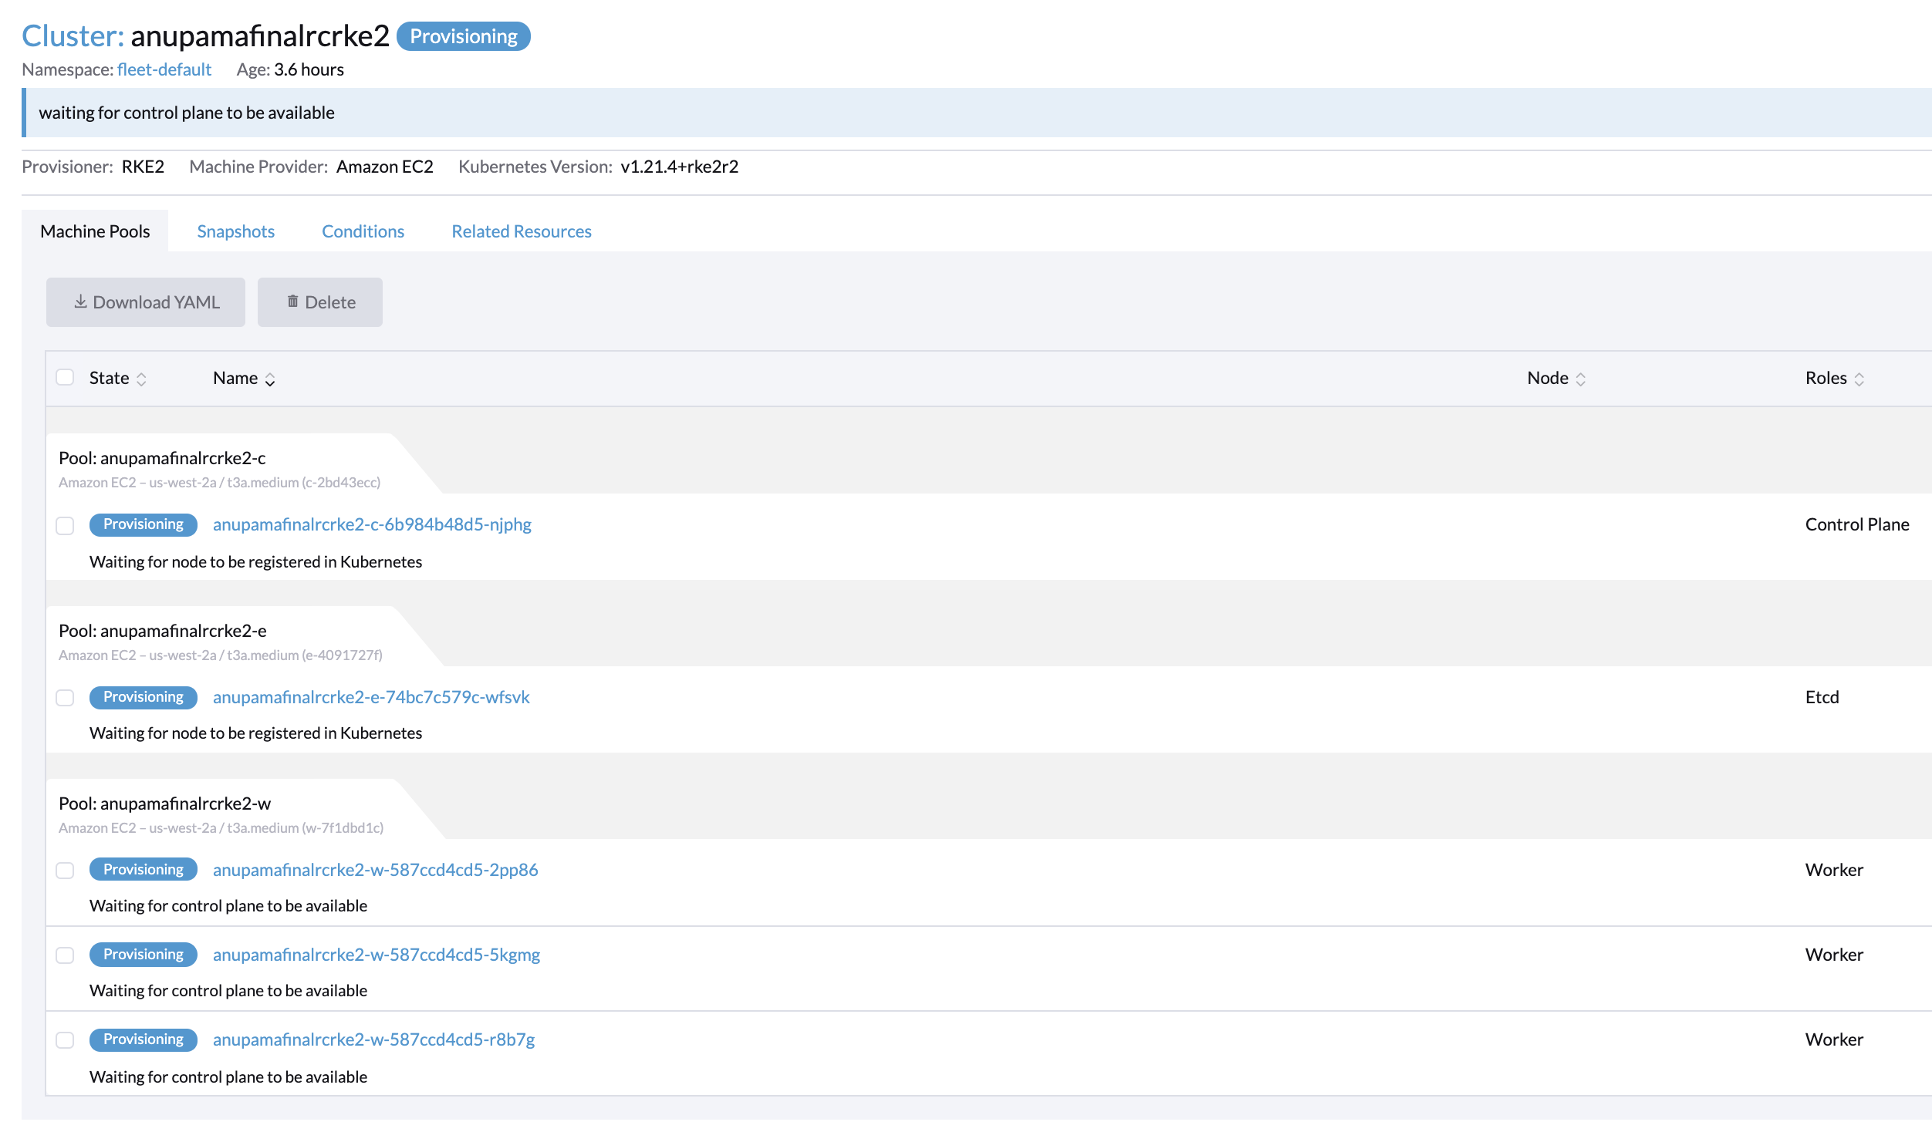
Task: Switch to the Snapshots tab
Action: point(235,231)
